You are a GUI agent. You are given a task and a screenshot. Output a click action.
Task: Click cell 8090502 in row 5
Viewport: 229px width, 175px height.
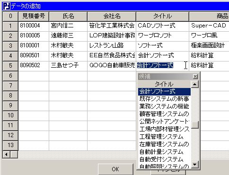click(x=34, y=66)
